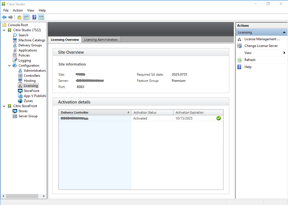Screen dimensions: 288x205
Task: Collapse the Configuration tree node
Action: [x=9, y=66]
